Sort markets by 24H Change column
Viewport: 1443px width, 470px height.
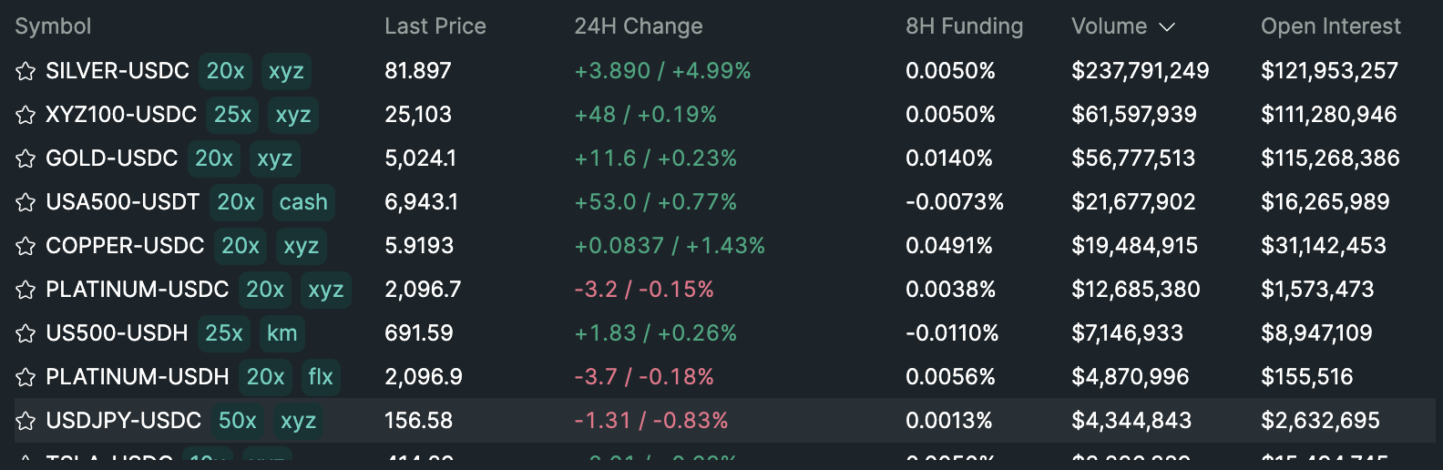pyautogui.click(x=638, y=26)
